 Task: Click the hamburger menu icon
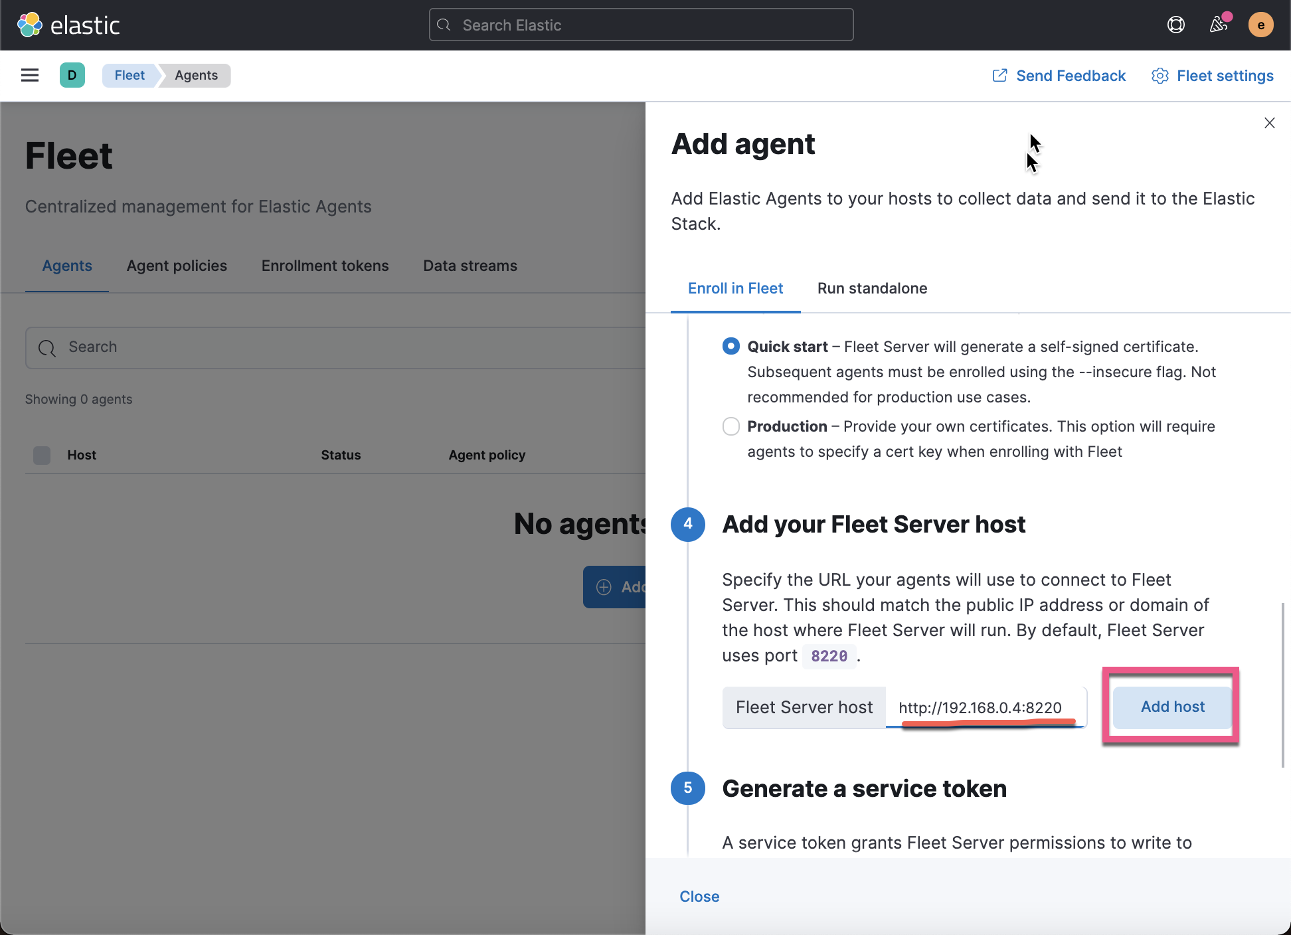tap(30, 75)
